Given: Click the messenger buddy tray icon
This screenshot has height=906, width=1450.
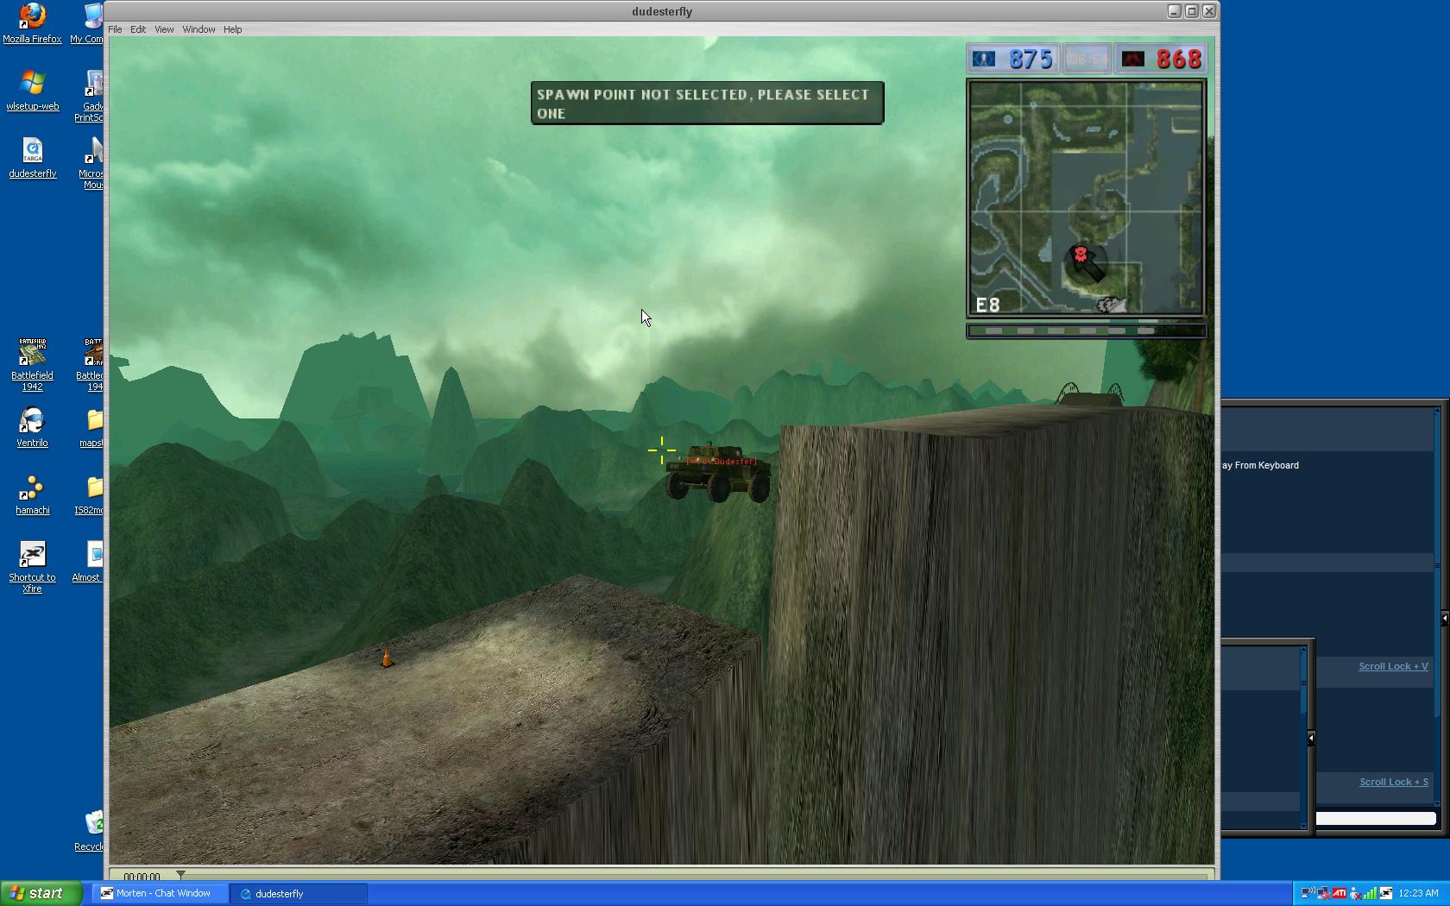Looking at the screenshot, I should 1355,893.
